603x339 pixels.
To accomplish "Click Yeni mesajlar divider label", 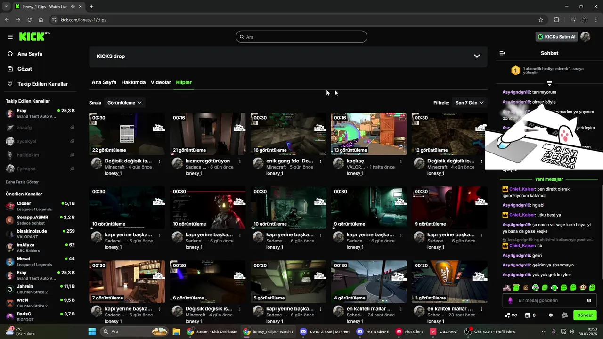I will [x=549, y=179].
